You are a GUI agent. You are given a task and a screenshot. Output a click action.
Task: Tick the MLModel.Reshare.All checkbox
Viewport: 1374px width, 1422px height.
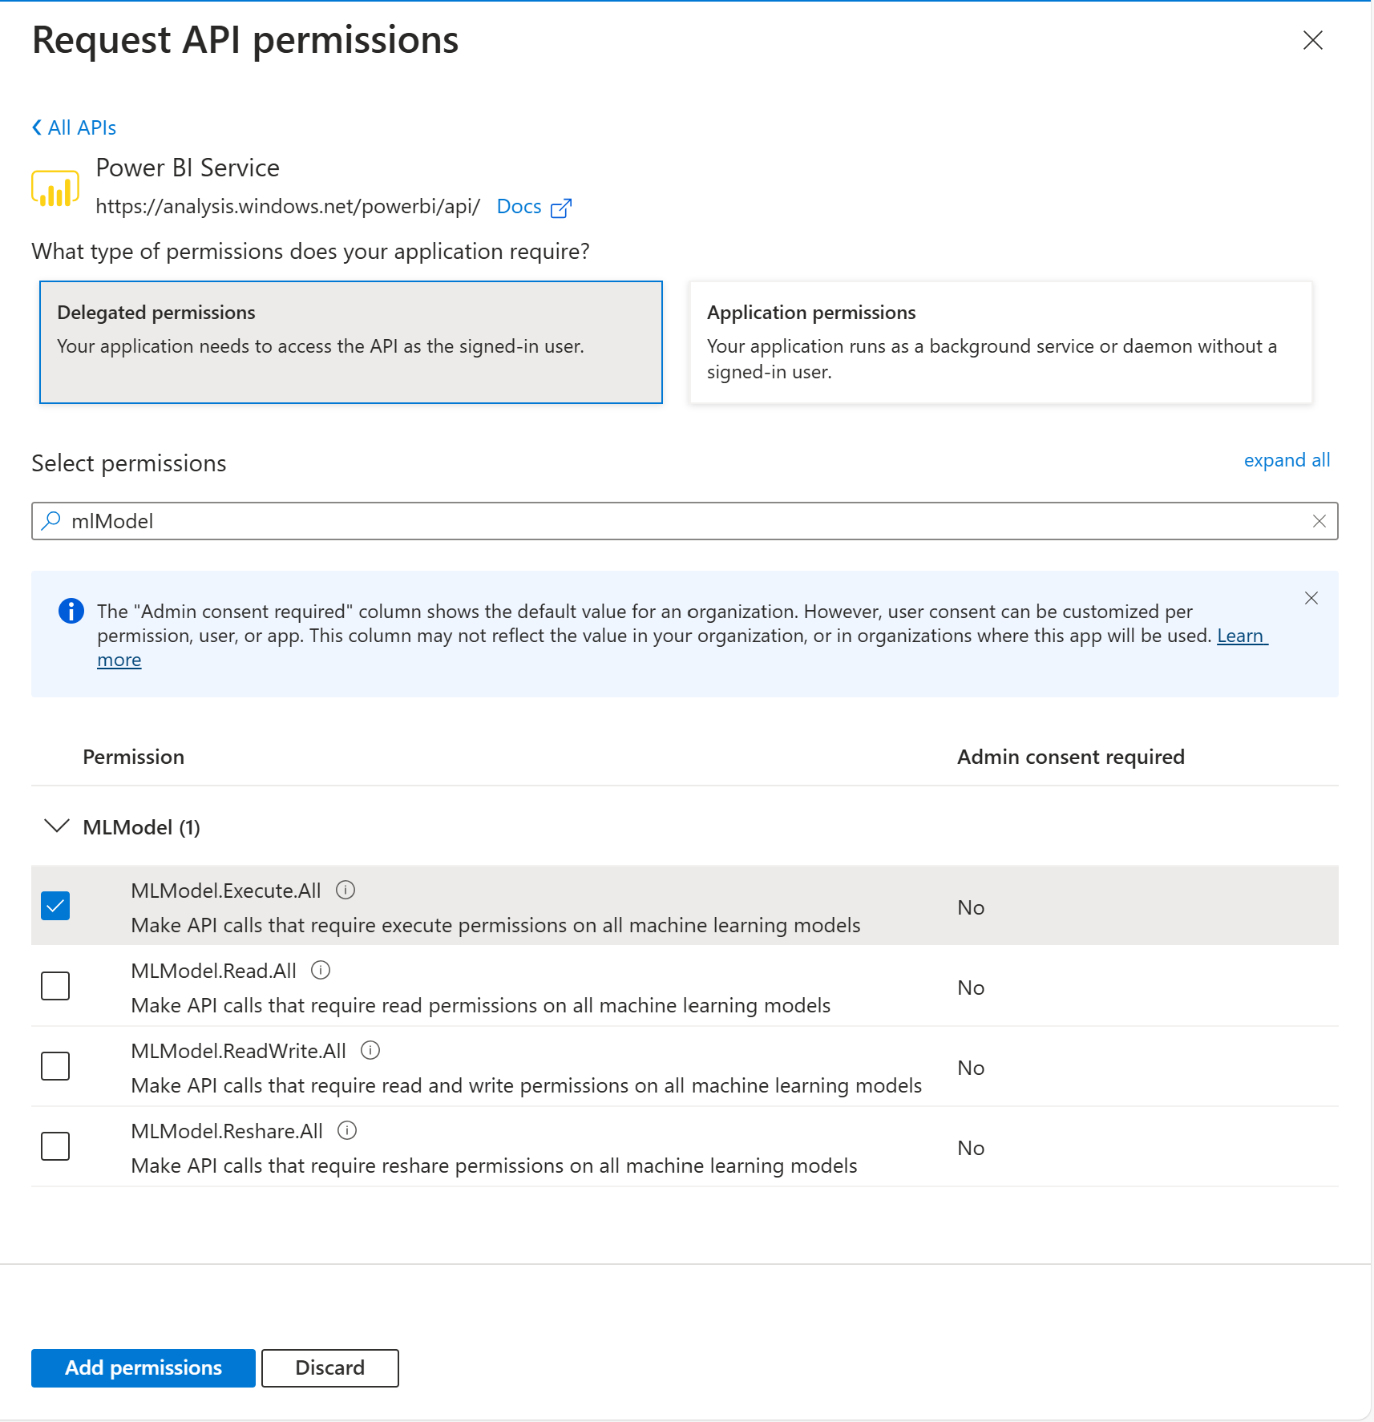[x=55, y=1146]
